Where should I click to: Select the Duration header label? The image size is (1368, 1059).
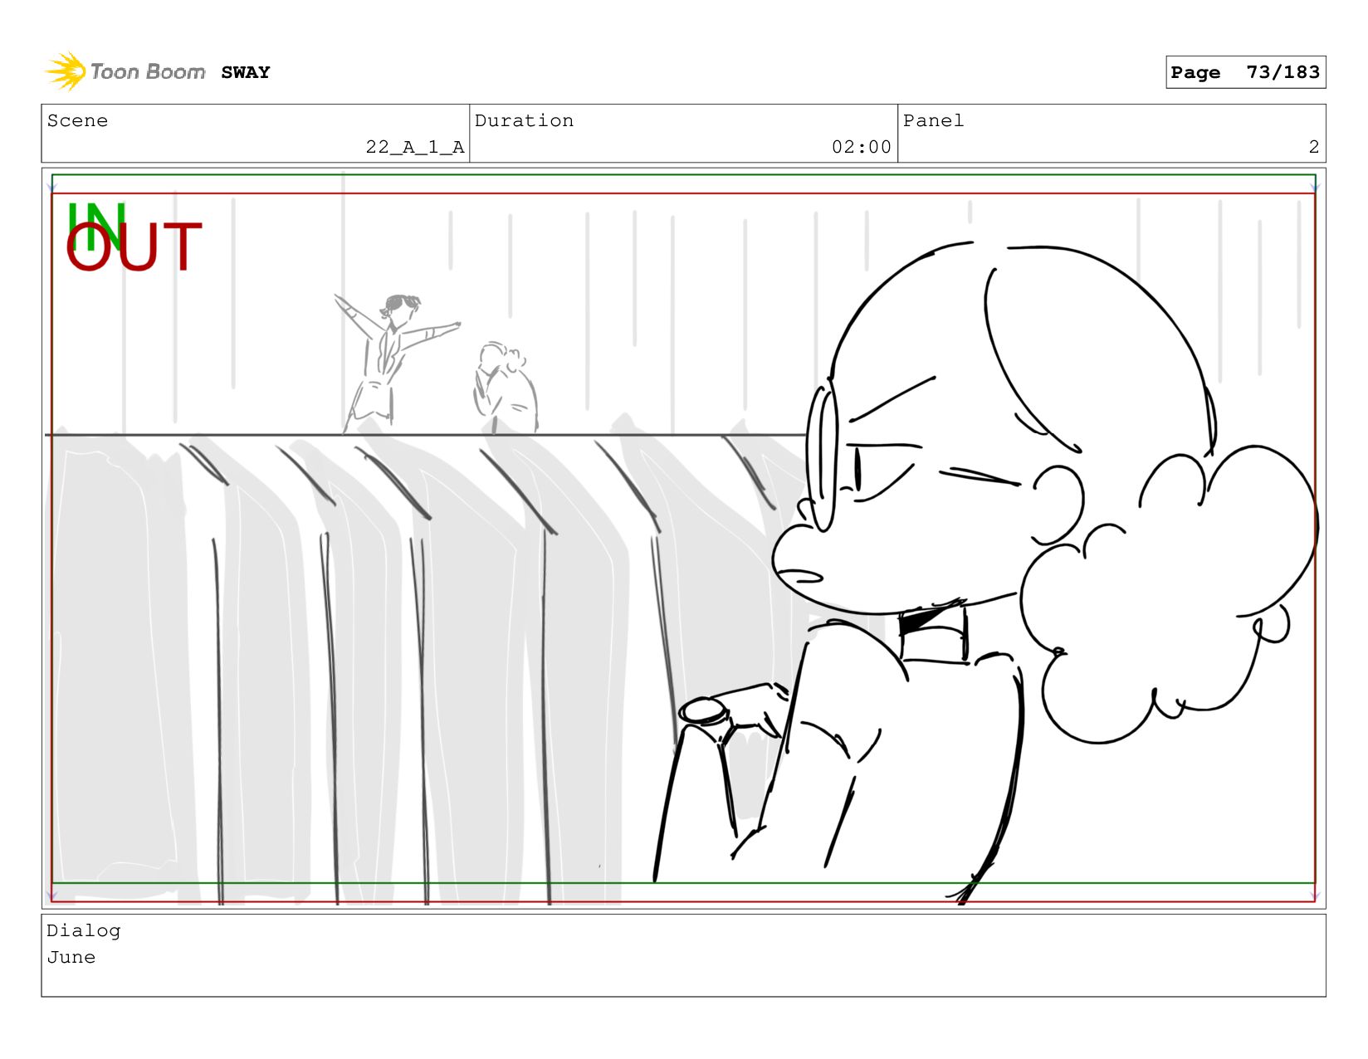click(x=524, y=120)
